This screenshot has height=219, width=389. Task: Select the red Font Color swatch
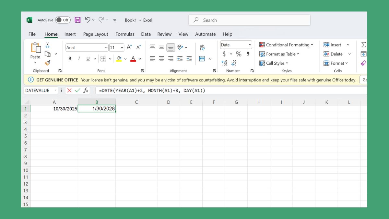pos(133,58)
